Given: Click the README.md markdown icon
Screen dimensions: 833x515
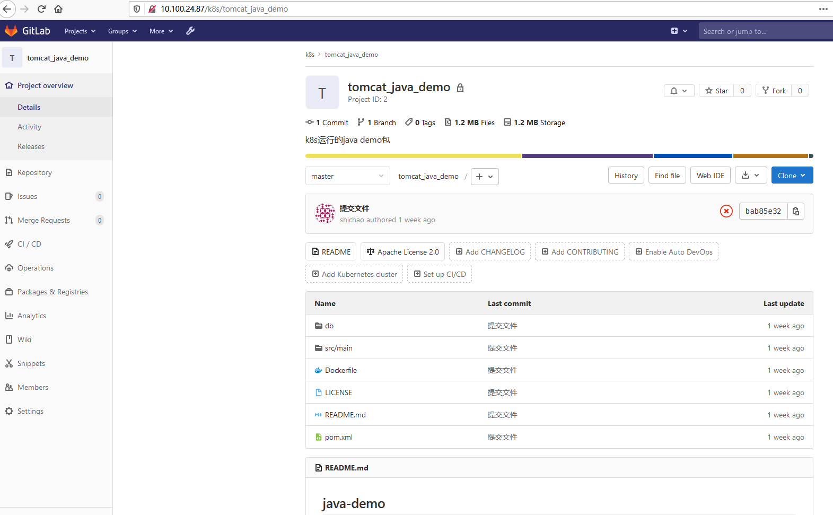Looking at the screenshot, I should click(318, 415).
